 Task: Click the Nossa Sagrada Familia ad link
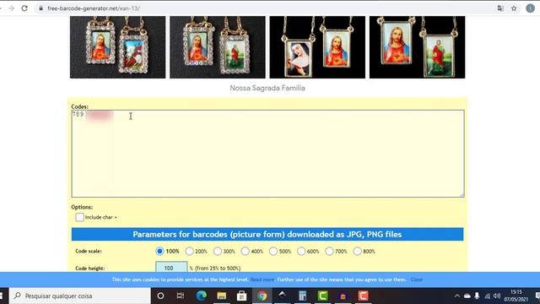(267, 88)
